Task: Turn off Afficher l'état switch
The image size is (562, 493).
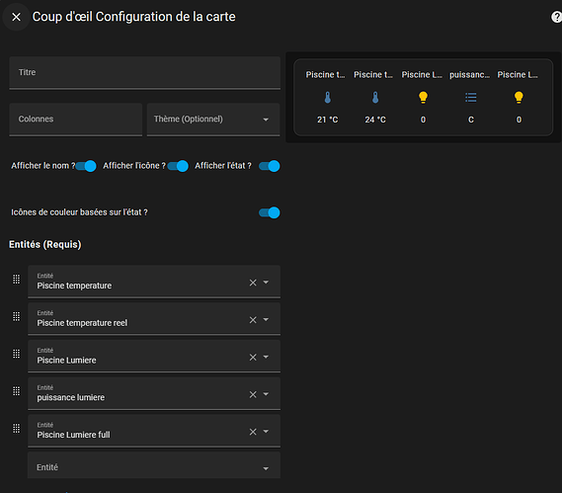Action: coord(270,166)
